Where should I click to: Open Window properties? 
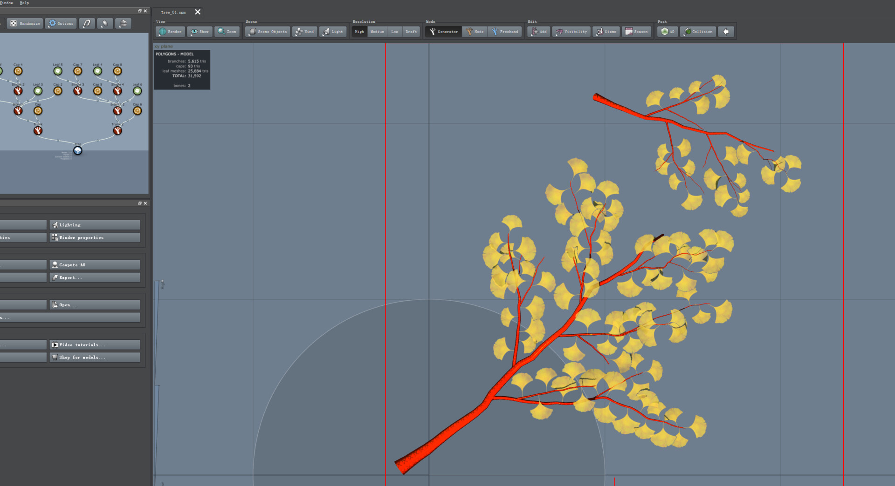[x=95, y=237]
